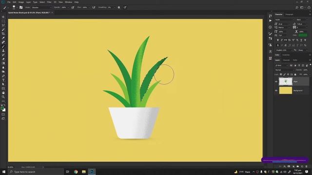The image size is (312, 175).
Task: Open Brush Preset picker arrow
Action: pos(17,8)
